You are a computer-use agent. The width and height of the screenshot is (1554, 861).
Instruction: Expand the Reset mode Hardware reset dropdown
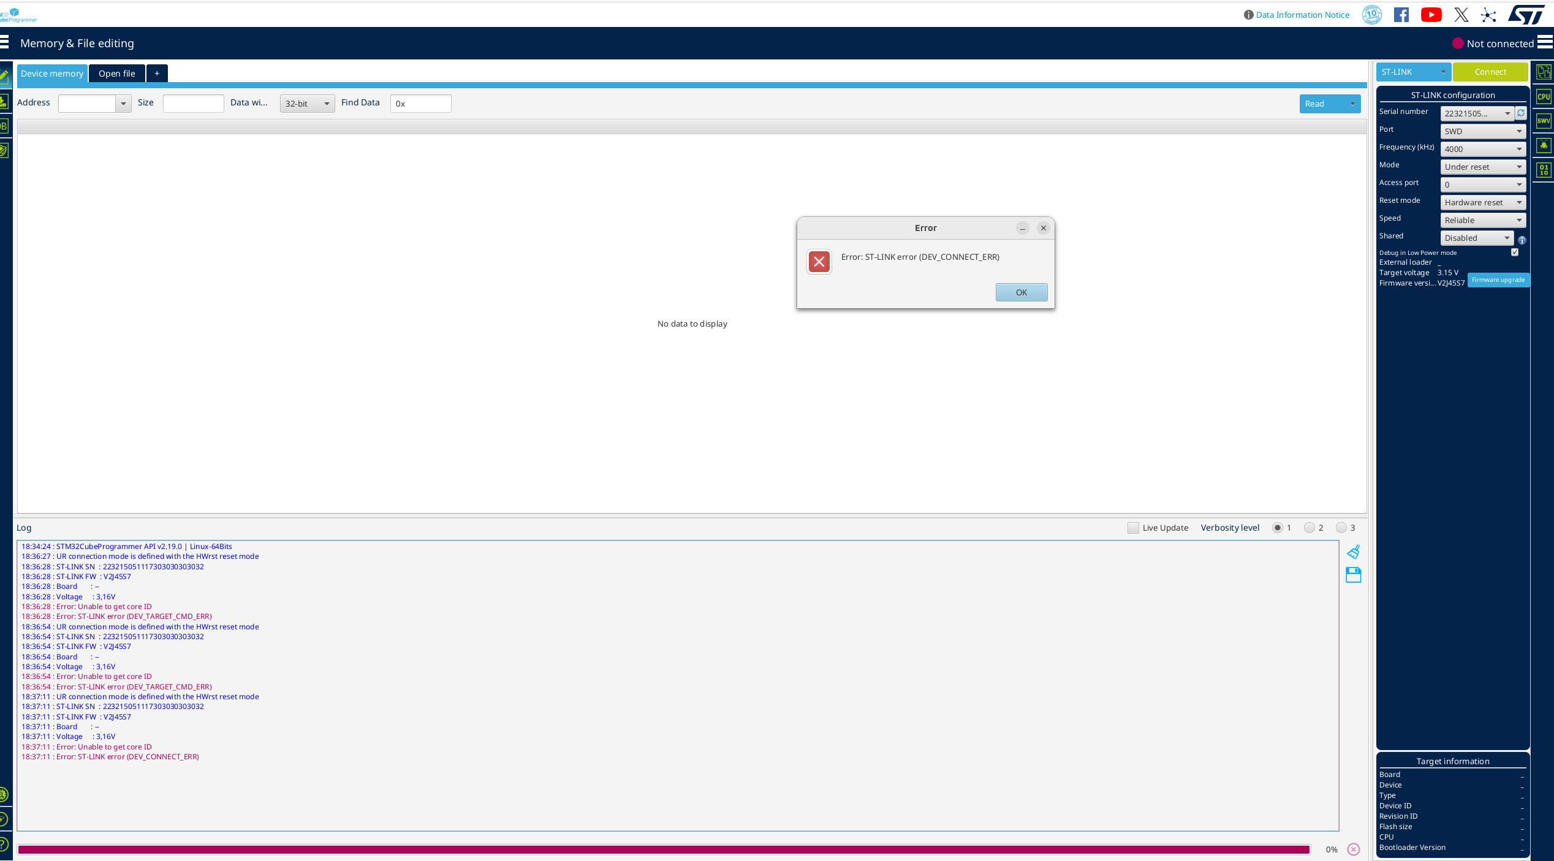coord(1482,202)
